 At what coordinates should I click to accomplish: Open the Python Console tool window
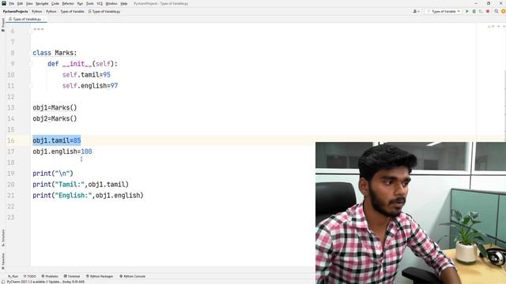(x=133, y=276)
